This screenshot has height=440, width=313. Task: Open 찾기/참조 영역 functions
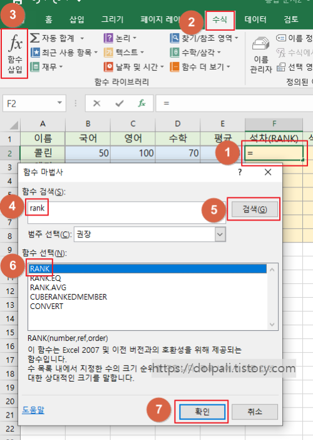pos(204,38)
